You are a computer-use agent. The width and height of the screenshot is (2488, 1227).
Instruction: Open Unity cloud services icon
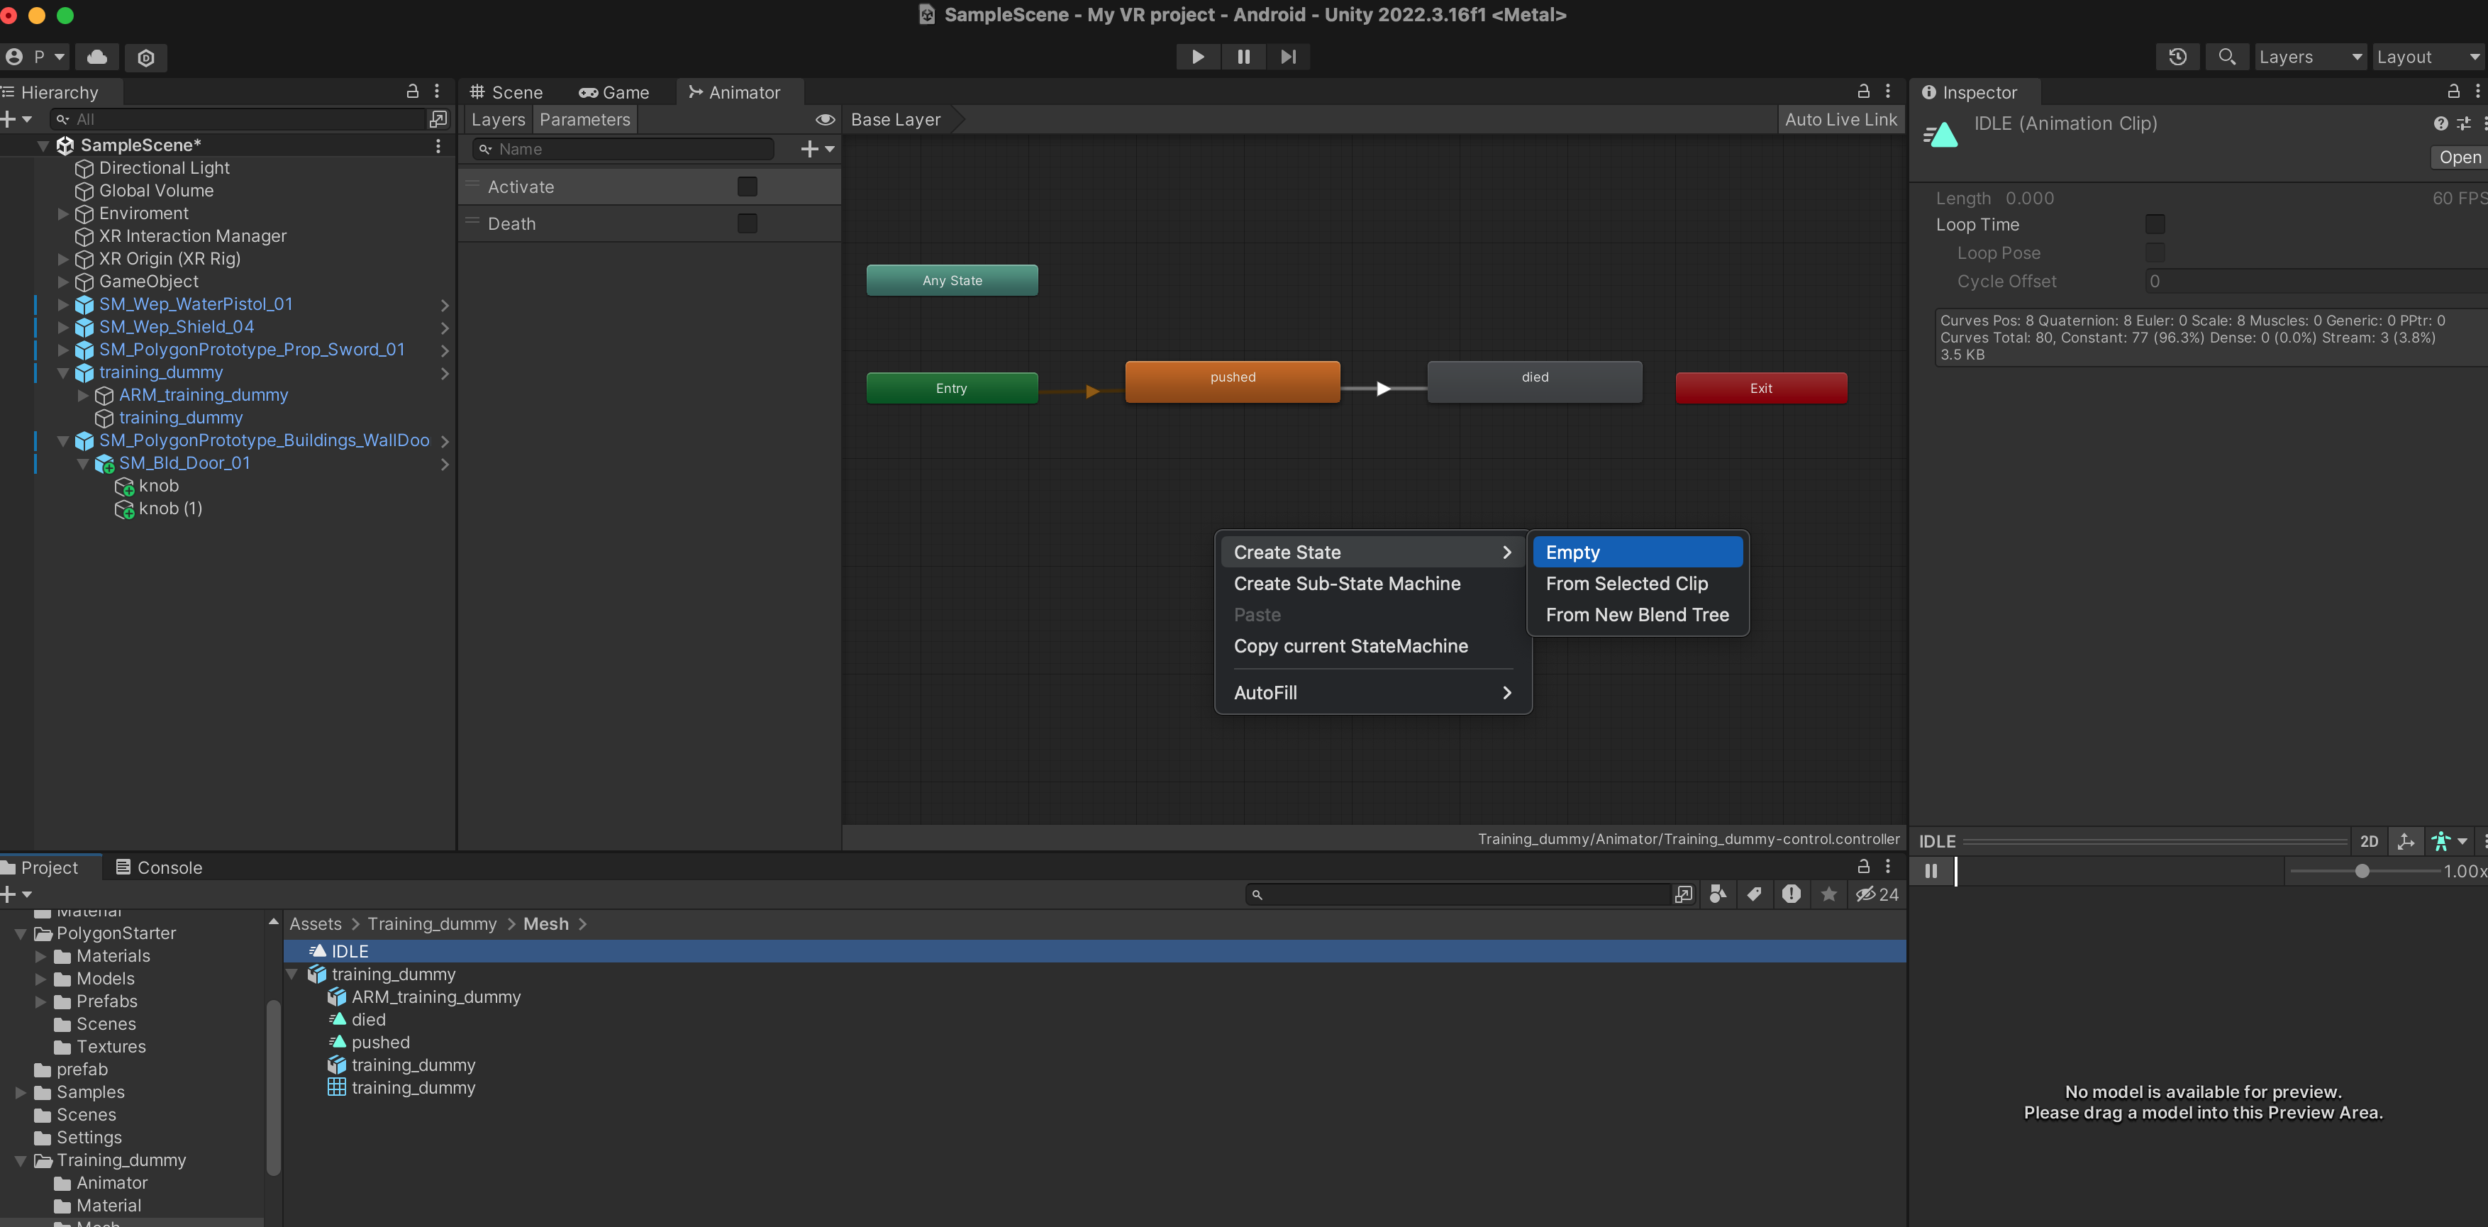(96, 57)
